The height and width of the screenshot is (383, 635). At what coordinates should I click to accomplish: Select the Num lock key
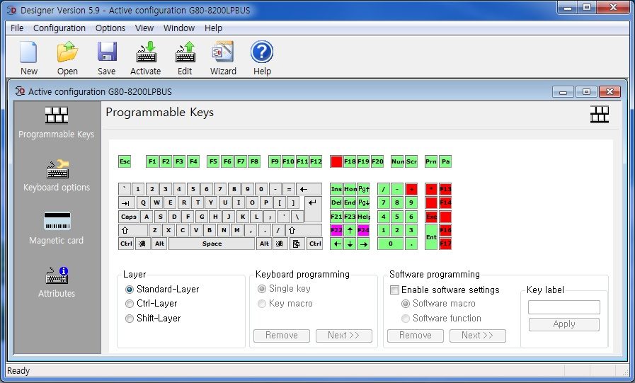(397, 161)
